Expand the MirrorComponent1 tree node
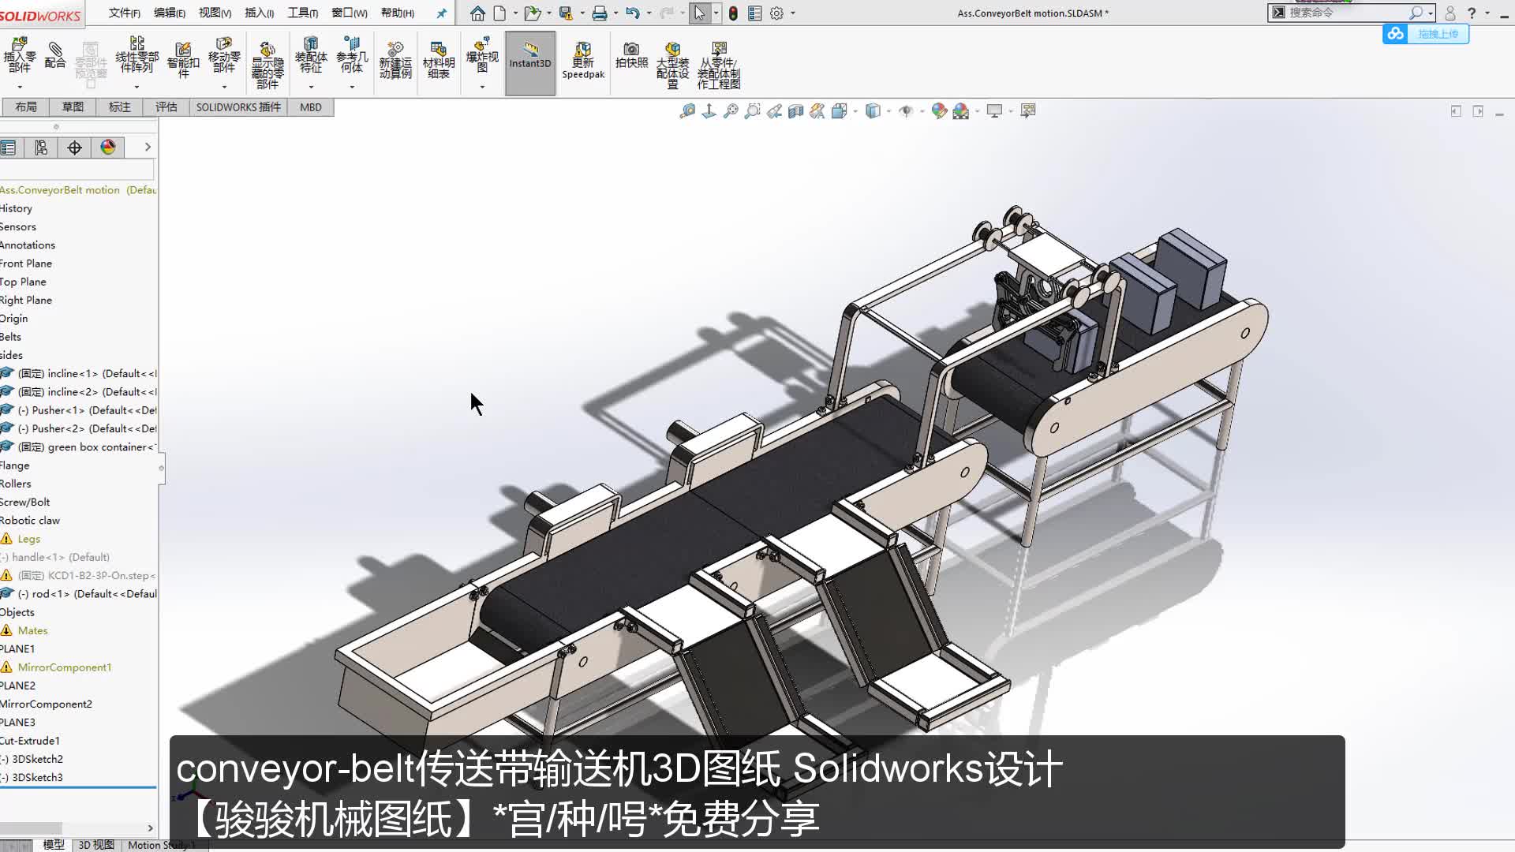 point(6,667)
